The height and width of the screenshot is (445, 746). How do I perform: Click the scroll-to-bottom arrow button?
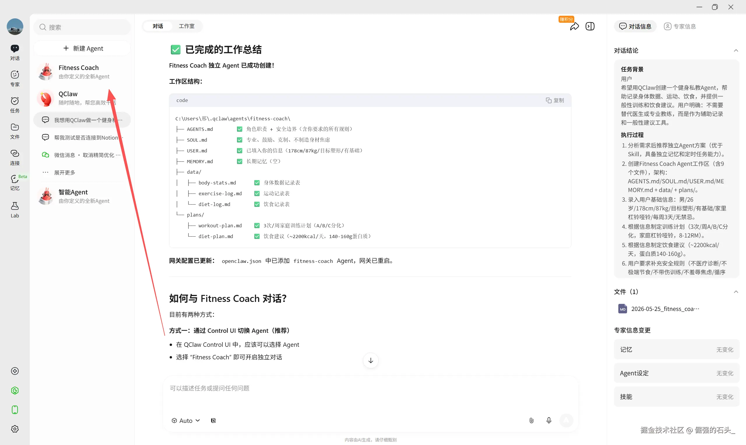click(371, 360)
